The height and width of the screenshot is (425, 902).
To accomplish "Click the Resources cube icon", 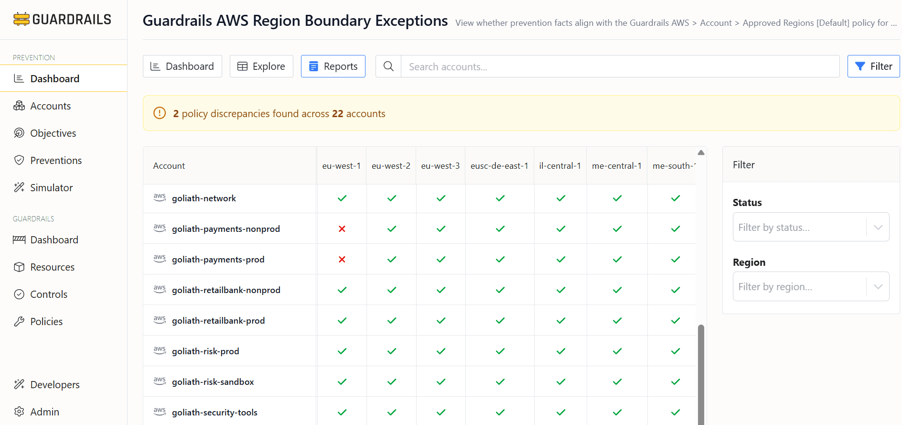I will click(19, 267).
